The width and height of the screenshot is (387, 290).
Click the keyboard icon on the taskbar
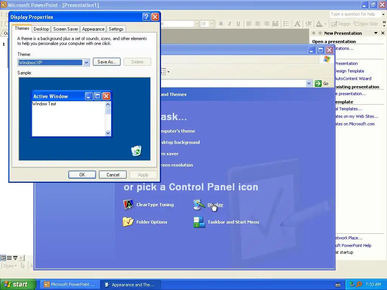tap(338, 285)
